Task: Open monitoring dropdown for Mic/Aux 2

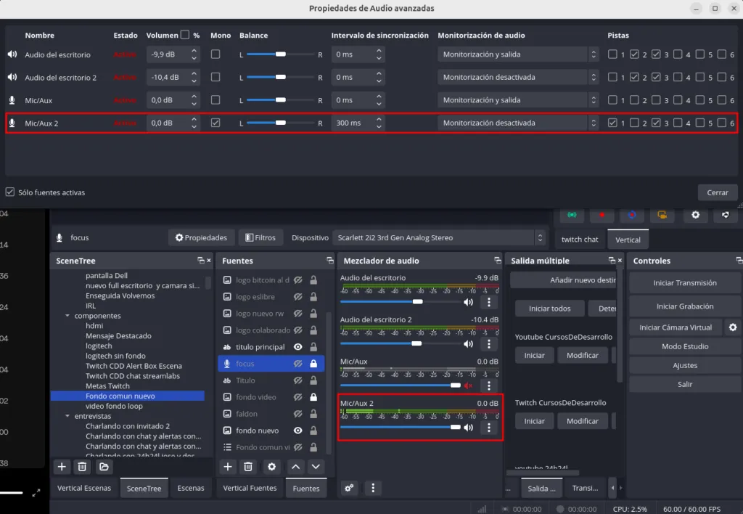Action: [518, 123]
